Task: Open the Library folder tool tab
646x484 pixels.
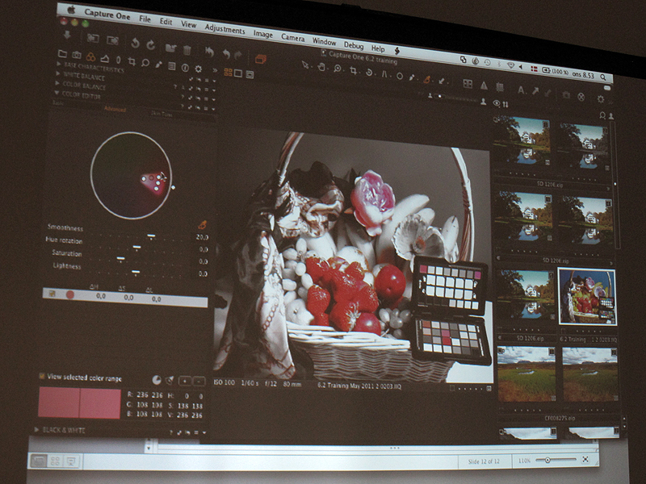Action: (x=63, y=53)
